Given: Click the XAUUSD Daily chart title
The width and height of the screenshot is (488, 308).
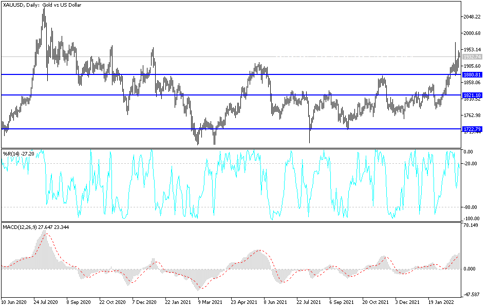Looking at the screenshot, I should [x=42, y=5].
